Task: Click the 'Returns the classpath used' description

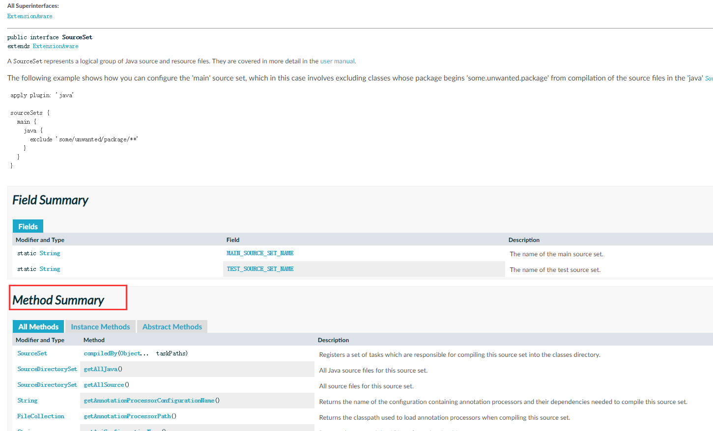Action: (445, 418)
